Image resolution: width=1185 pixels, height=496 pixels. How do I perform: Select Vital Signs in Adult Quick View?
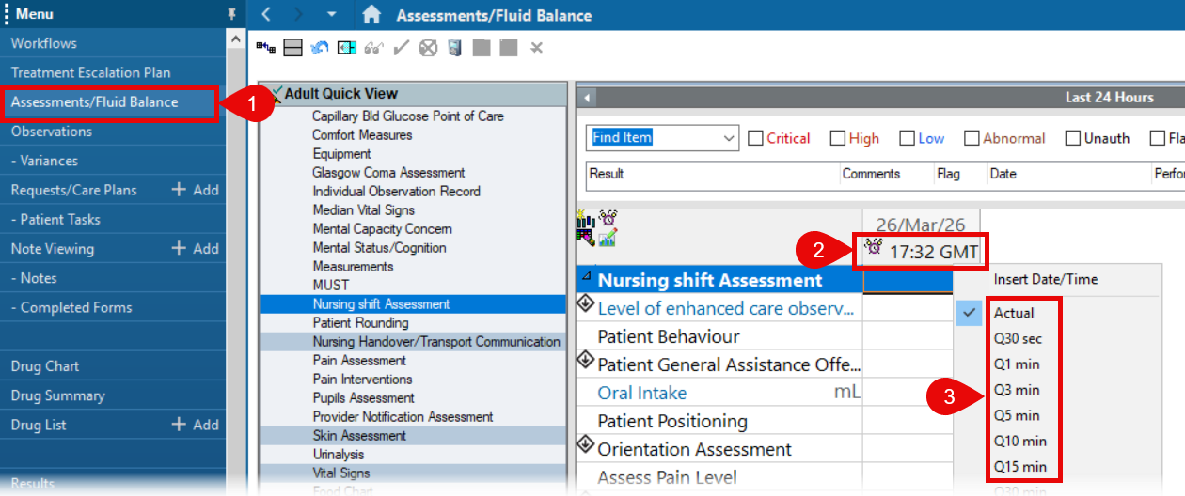click(x=340, y=473)
